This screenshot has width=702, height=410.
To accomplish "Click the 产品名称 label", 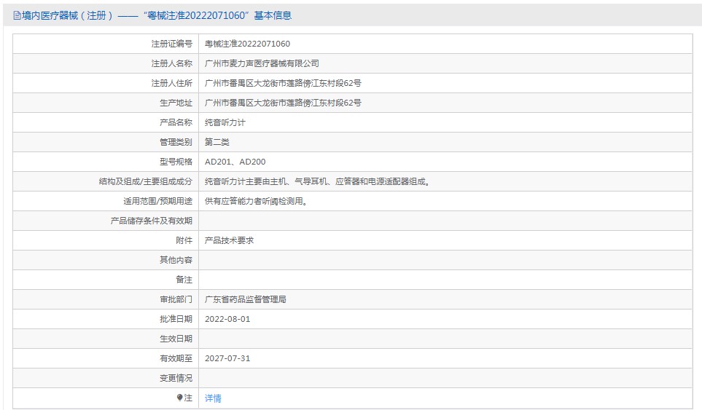I will pos(176,122).
